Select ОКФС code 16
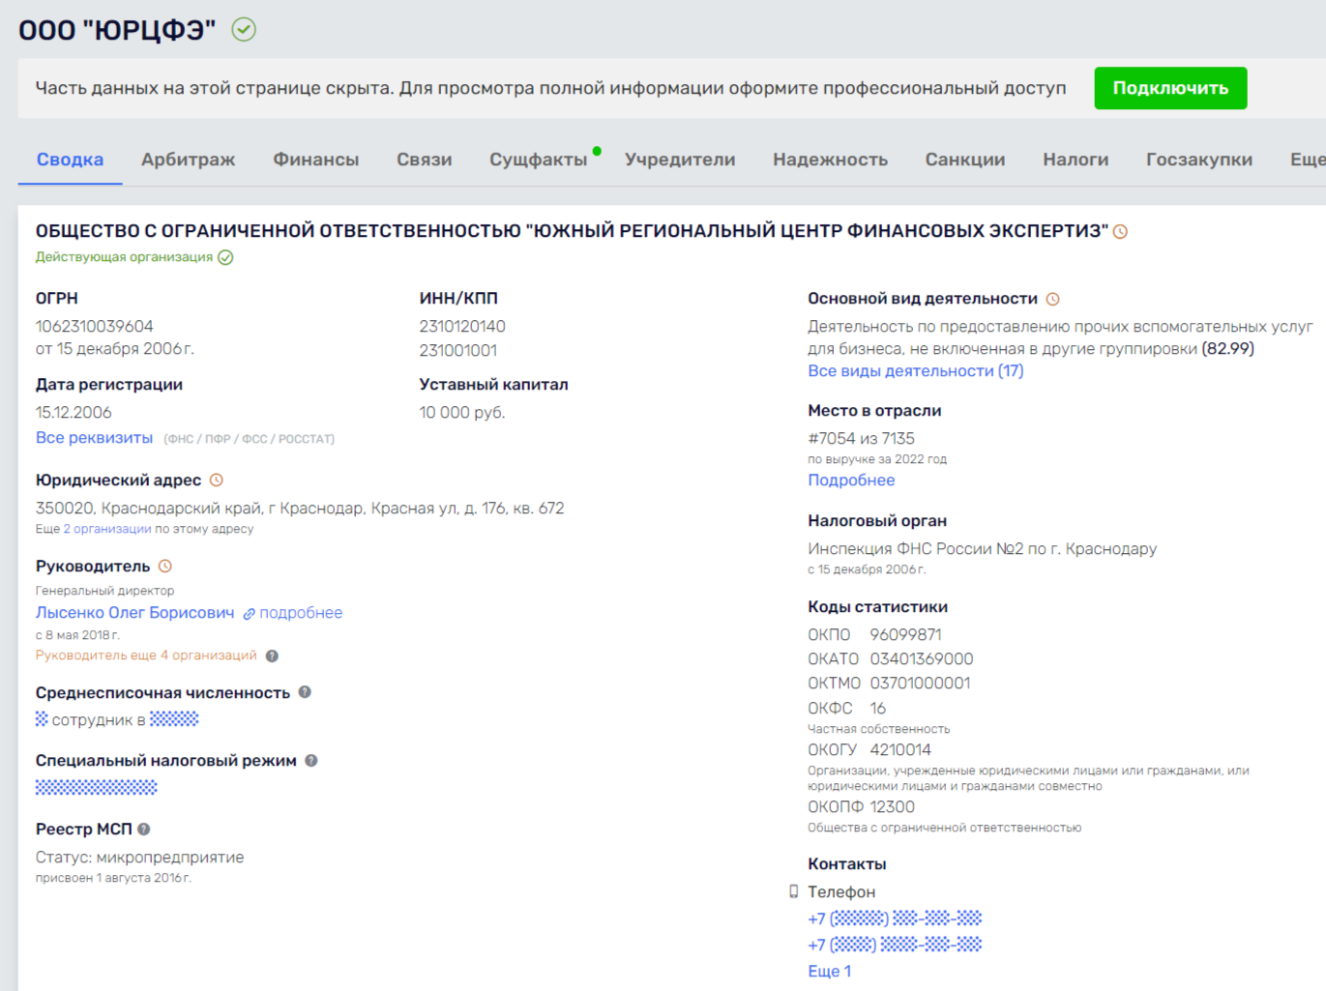The width and height of the screenshot is (1326, 991). click(x=878, y=709)
